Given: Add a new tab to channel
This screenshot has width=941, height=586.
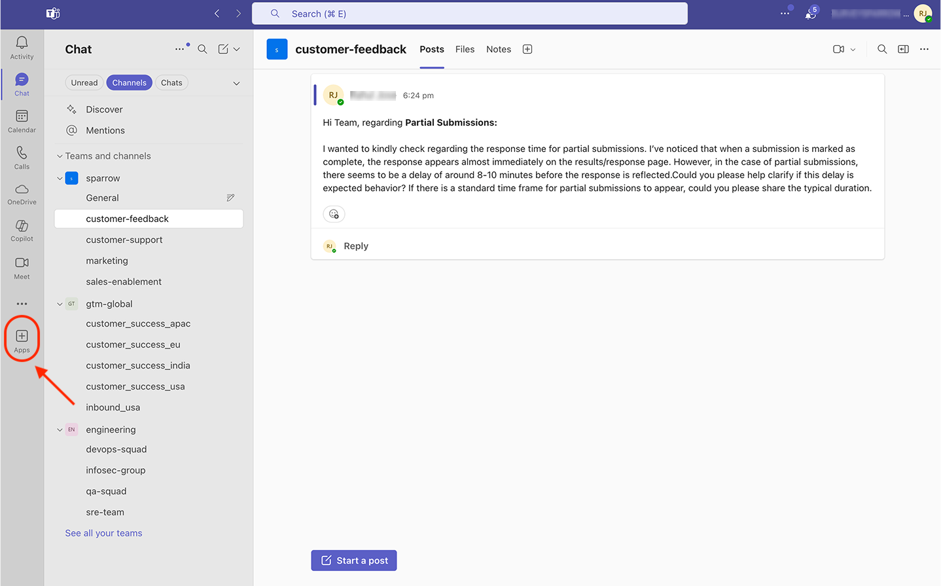Looking at the screenshot, I should (x=527, y=49).
